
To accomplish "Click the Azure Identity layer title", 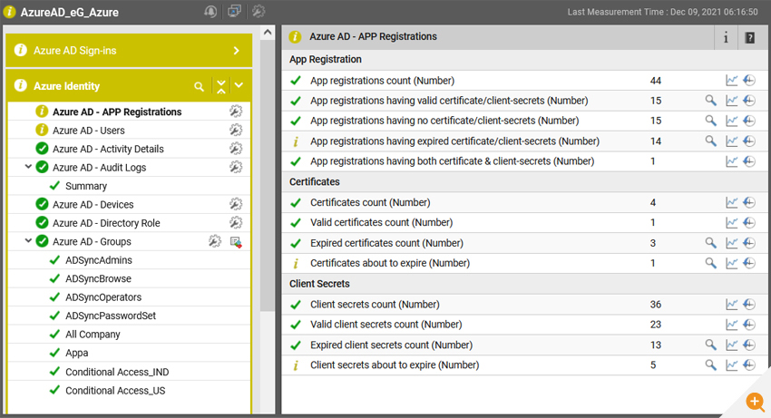I will [66, 86].
